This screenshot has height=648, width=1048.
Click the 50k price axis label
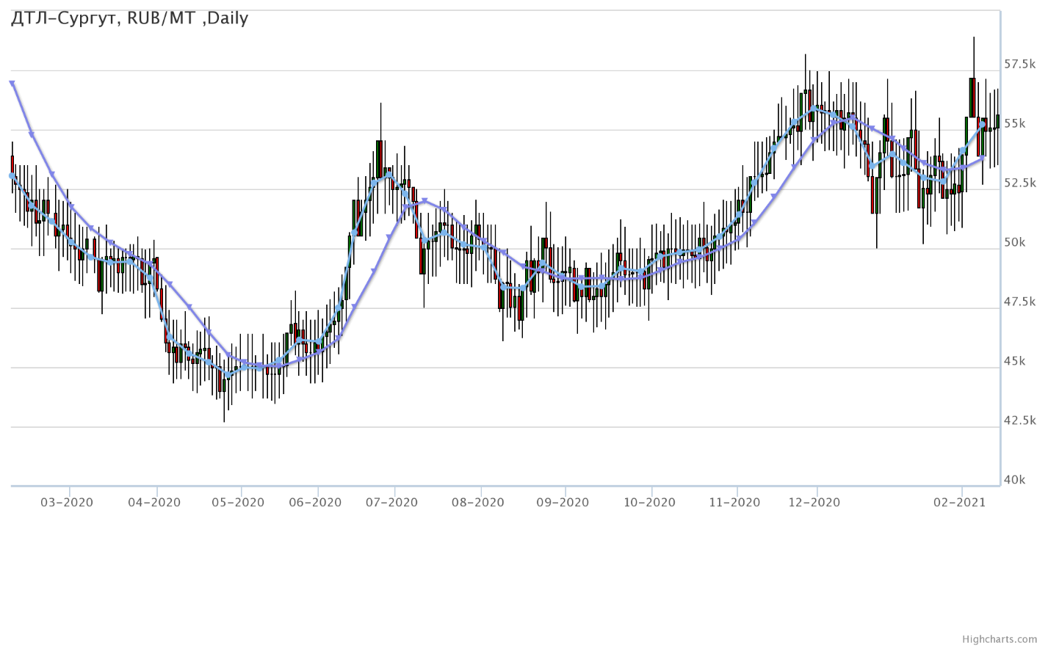point(1015,243)
